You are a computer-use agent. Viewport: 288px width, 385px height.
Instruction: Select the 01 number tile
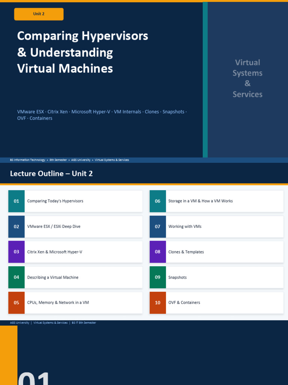pyautogui.click(x=16, y=201)
